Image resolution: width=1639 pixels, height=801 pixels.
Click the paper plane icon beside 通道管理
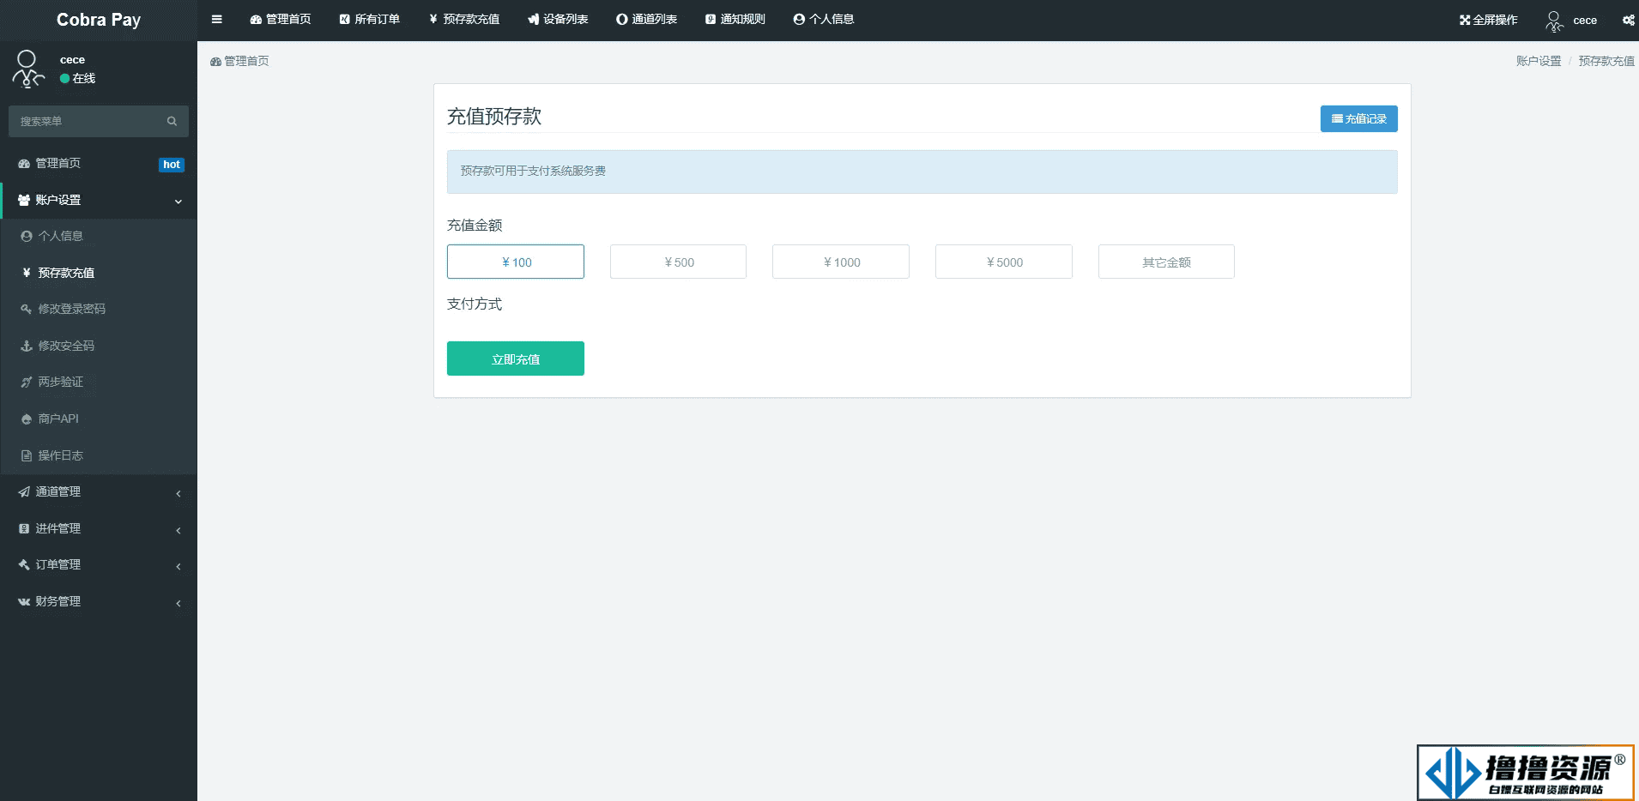pos(24,492)
